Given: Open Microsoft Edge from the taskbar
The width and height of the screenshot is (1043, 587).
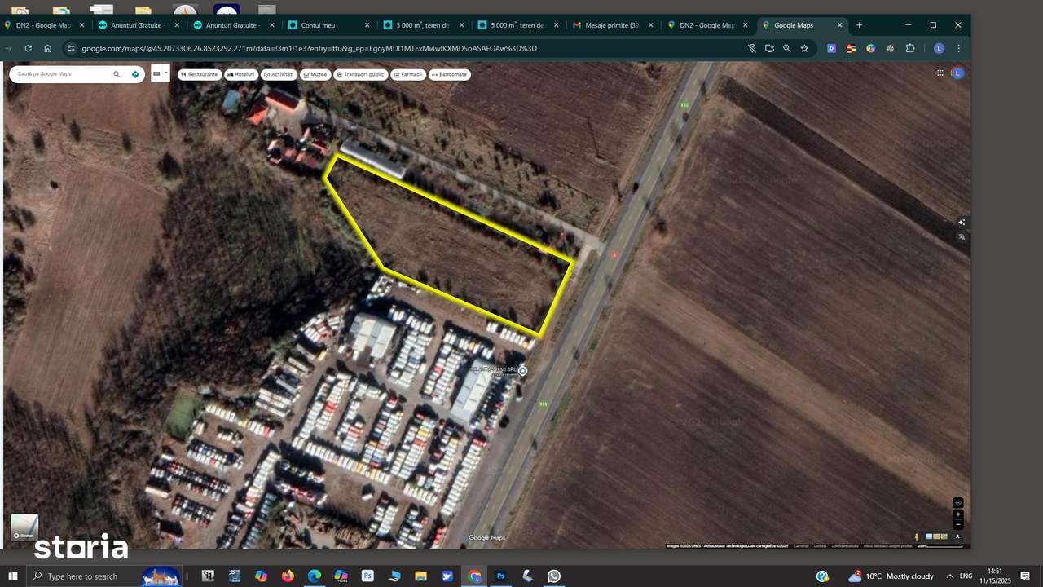Looking at the screenshot, I should (315, 576).
